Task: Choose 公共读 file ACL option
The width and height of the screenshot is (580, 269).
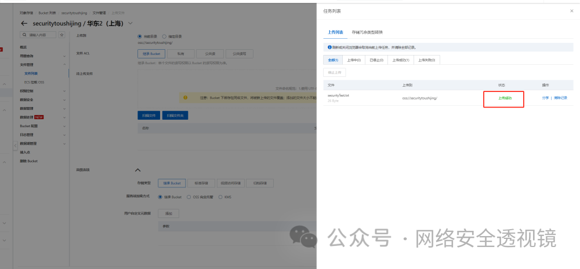Action: click(x=210, y=53)
